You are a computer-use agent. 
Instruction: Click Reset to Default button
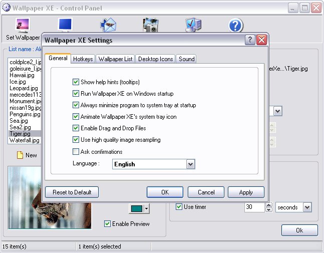[x=72, y=192]
